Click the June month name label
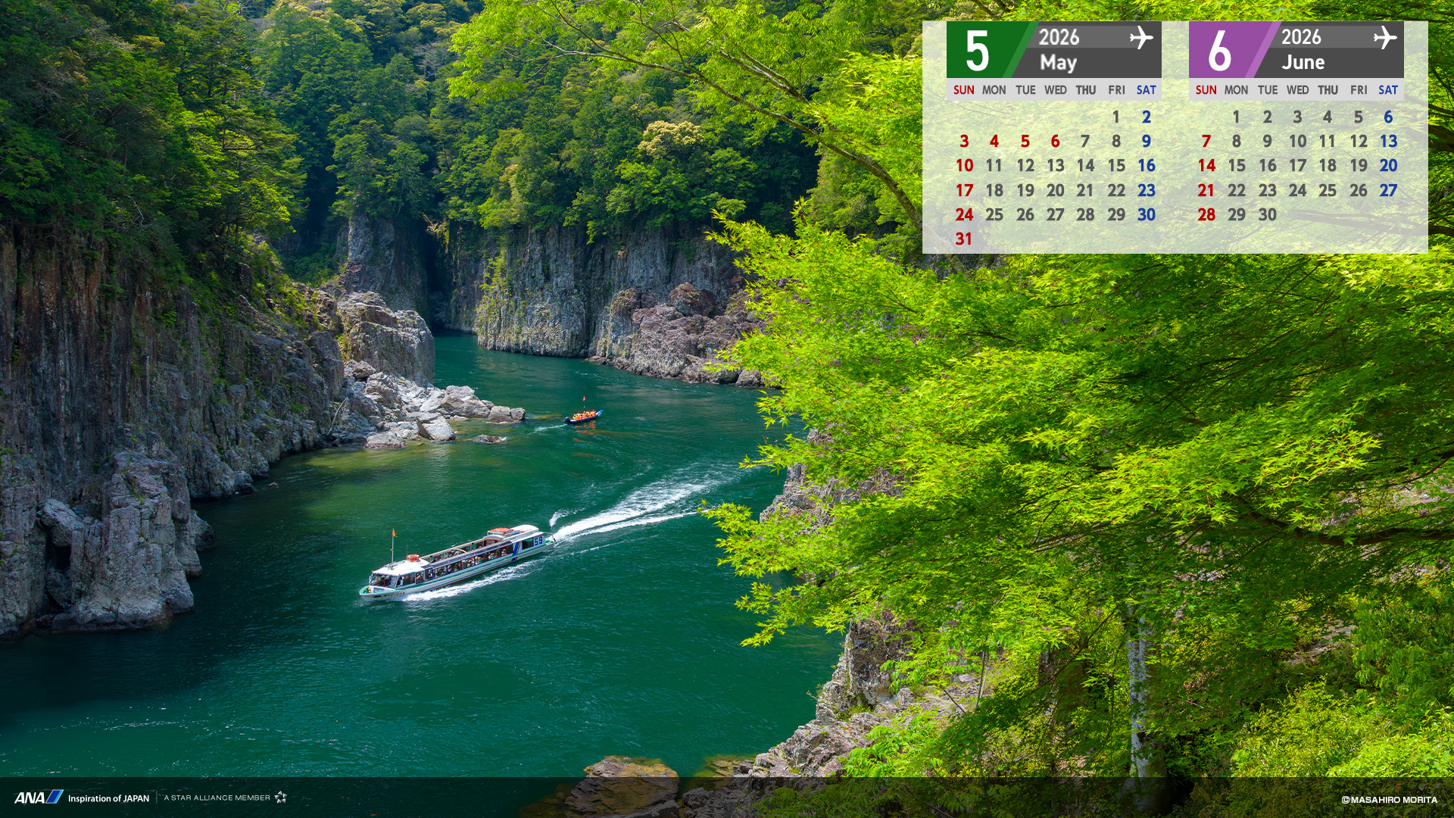1454x818 pixels. click(x=1303, y=62)
